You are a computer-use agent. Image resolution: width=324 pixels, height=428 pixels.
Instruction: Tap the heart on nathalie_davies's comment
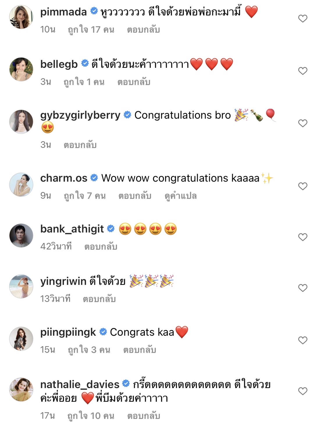pyautogui.click(x=302, y=391)
